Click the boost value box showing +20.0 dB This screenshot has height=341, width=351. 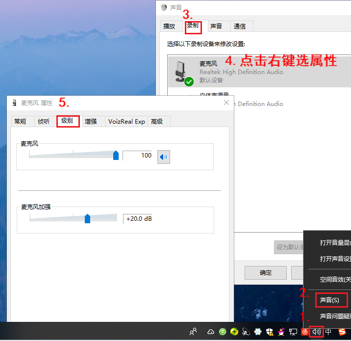(x=137, y=219)
